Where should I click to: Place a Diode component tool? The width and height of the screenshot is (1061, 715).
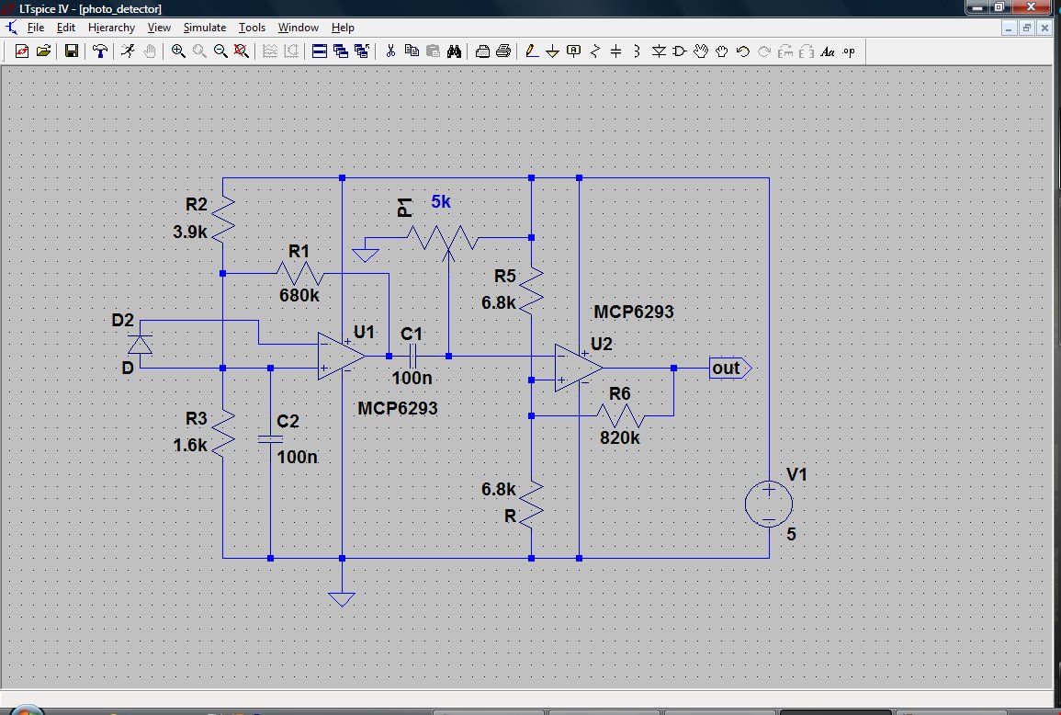[659, 51]
